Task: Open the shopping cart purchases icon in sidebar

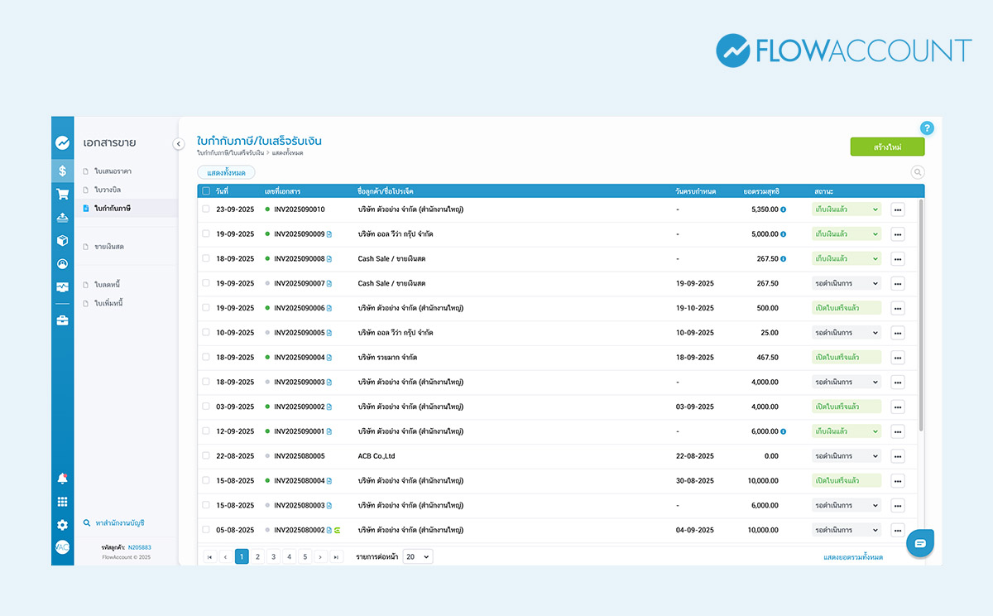Action: click(62, 195)
